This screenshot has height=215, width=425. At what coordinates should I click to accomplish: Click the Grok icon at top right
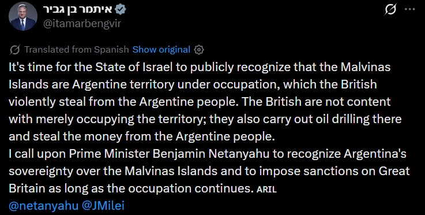point(390,9)
